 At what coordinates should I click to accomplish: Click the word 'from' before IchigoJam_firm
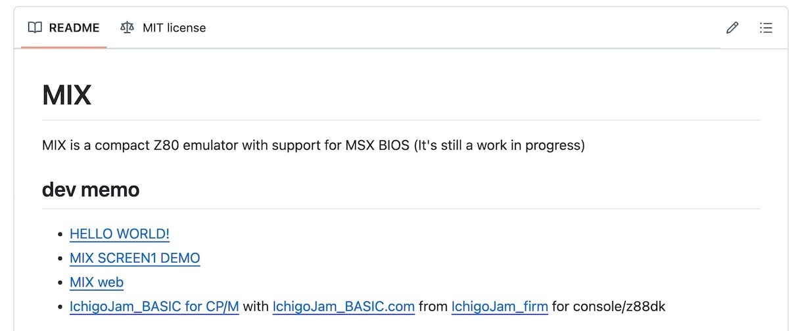point(433,306)
